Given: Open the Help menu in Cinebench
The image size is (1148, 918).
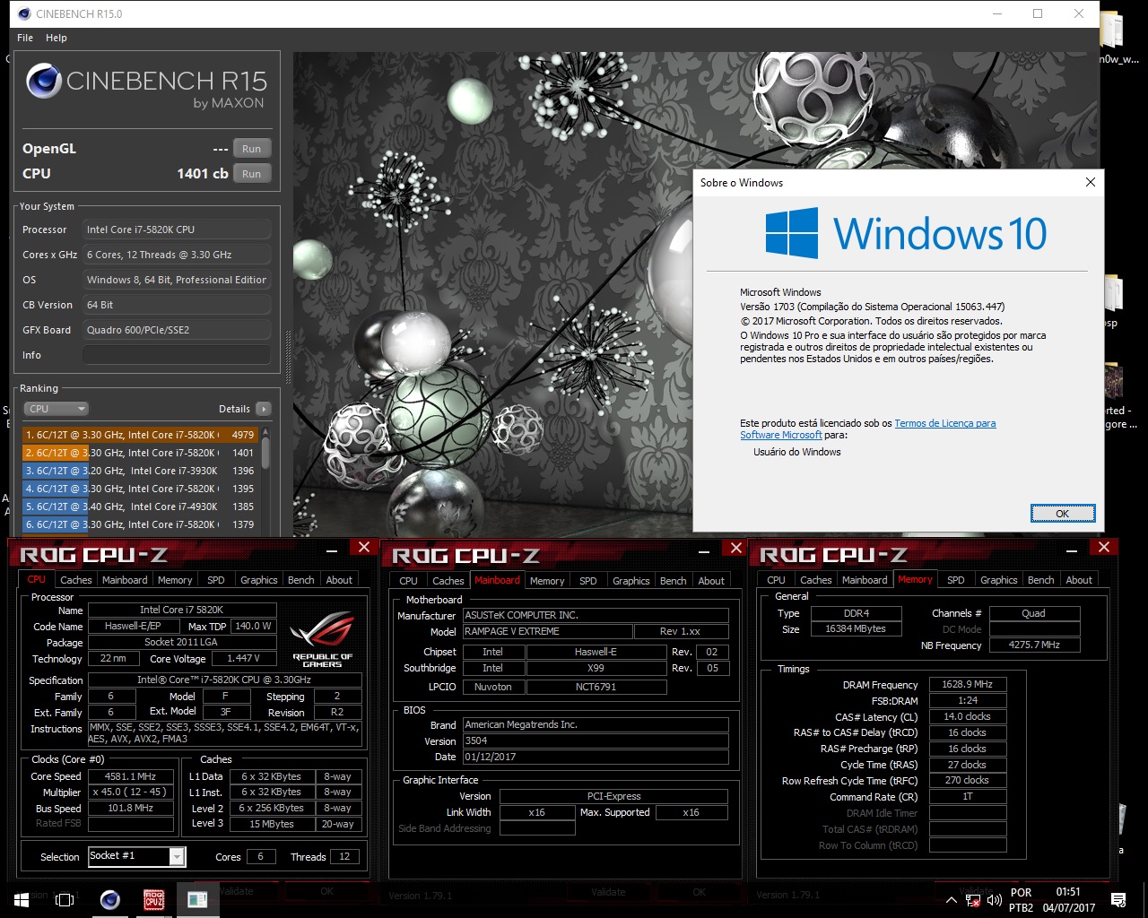Looking at the screenshot, I should [57, 38].
